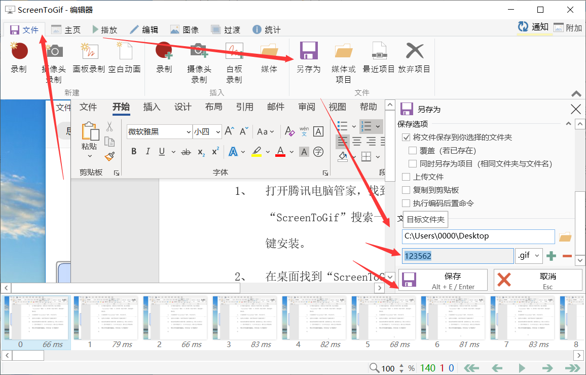The width and height of the screenshot is (586, 375).
Task: Switch to the 编辑 ribbon tab
Action: click(144, 29)
